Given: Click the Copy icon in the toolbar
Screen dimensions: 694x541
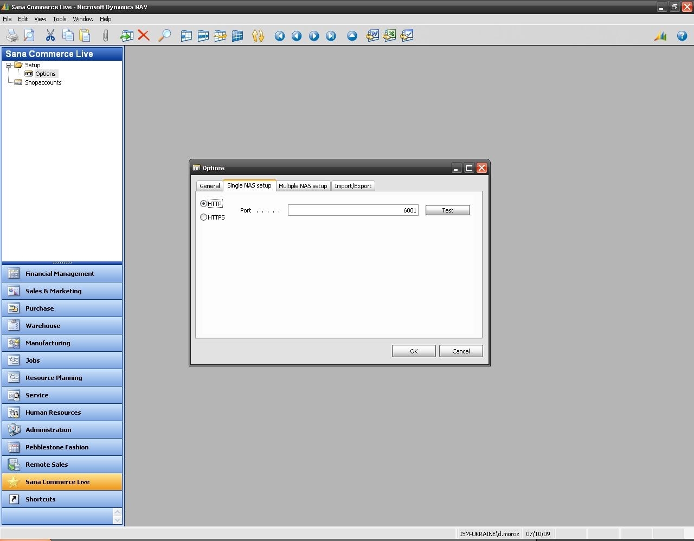Looking at the screenshot, I should coord(68,36).
